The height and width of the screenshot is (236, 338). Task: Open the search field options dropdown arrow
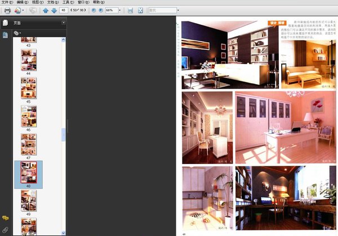(178, 10)
